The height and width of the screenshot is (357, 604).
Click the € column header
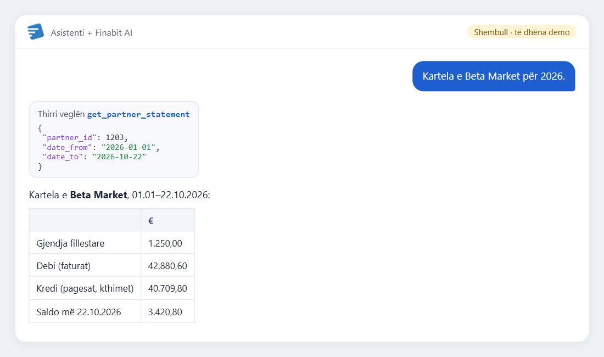pyautogui.click(x=167, y=220)
